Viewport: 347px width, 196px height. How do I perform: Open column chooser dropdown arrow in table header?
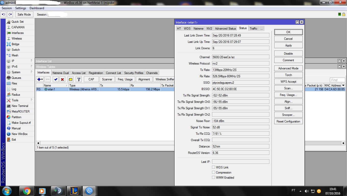tap(343, 85)
